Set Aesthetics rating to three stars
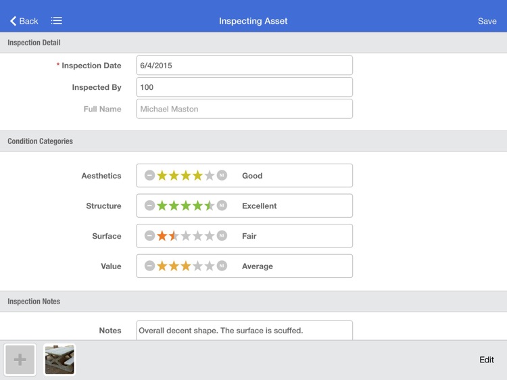507x380 pixels. (186, 175)
